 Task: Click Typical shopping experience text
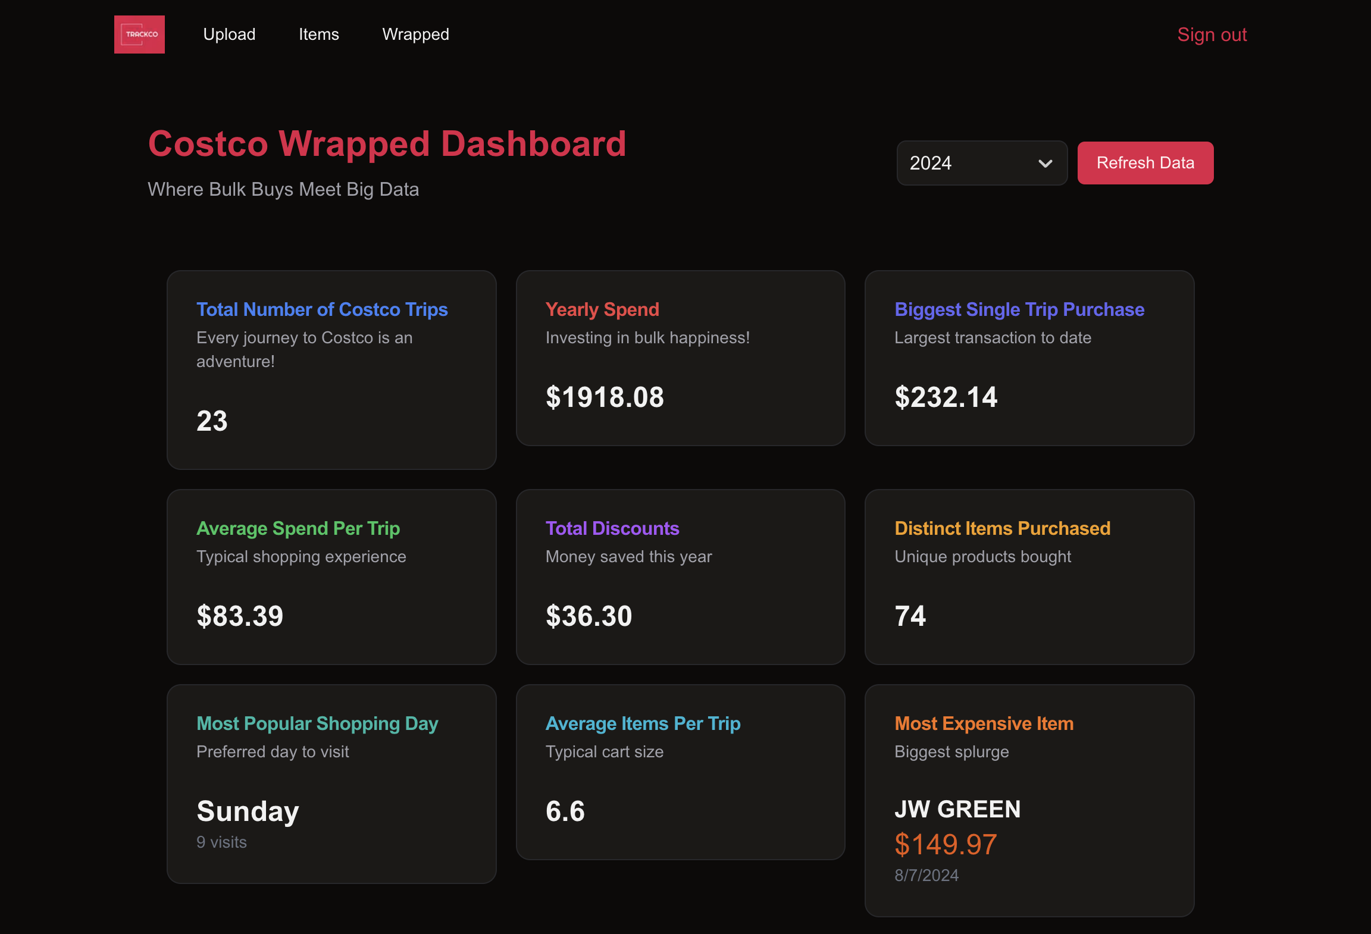[x=301, y=557]
